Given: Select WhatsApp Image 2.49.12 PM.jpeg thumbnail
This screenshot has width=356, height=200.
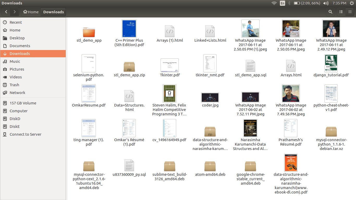Looking at the screenshot, I should 331,28.
